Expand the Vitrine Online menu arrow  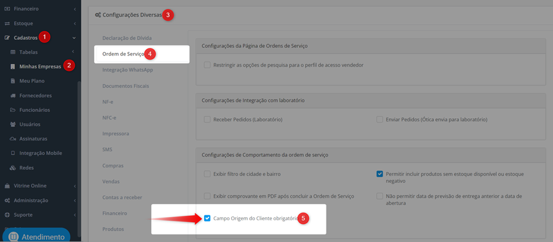coord(75,186)
